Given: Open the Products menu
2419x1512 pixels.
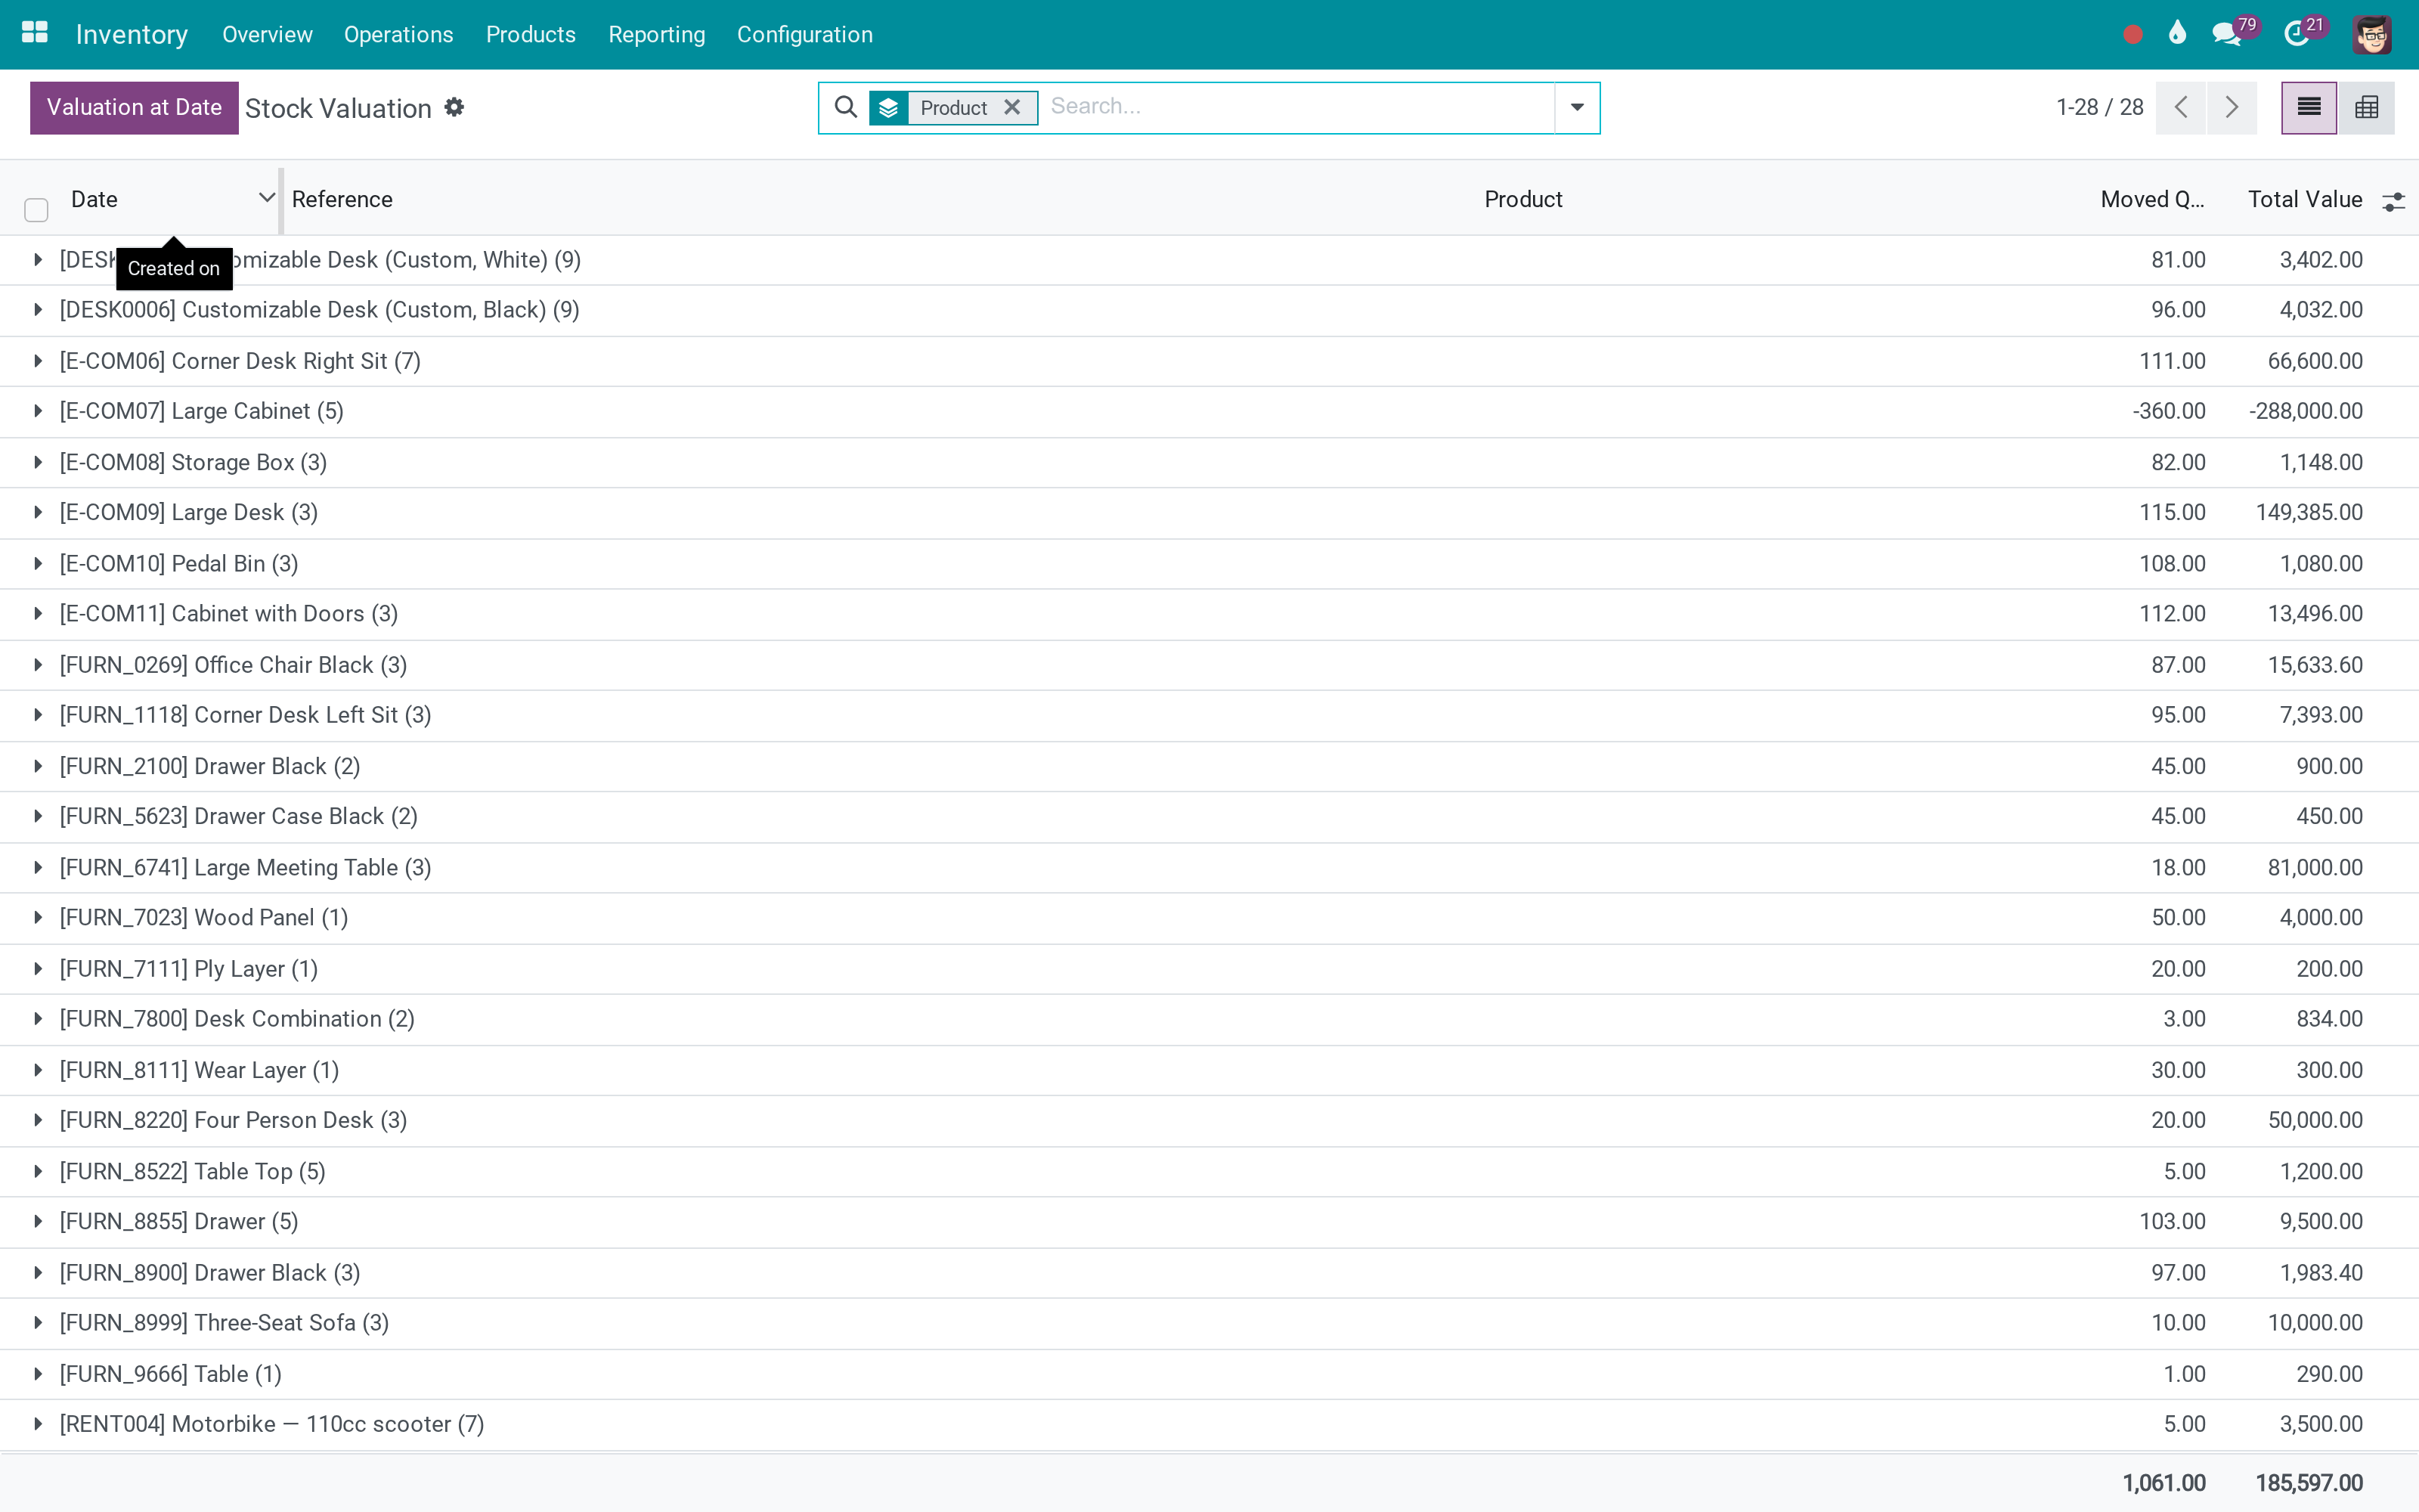Looking at the screenshot, I should [530, 34].
